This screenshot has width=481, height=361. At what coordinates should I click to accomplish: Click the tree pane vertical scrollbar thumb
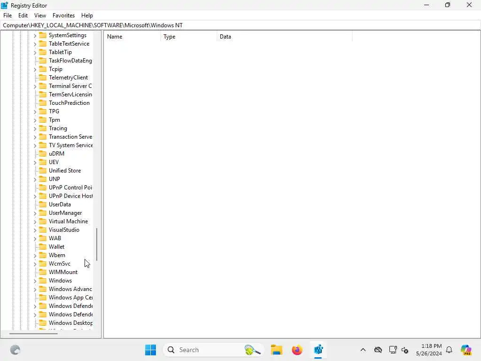[x=97, y=244]
